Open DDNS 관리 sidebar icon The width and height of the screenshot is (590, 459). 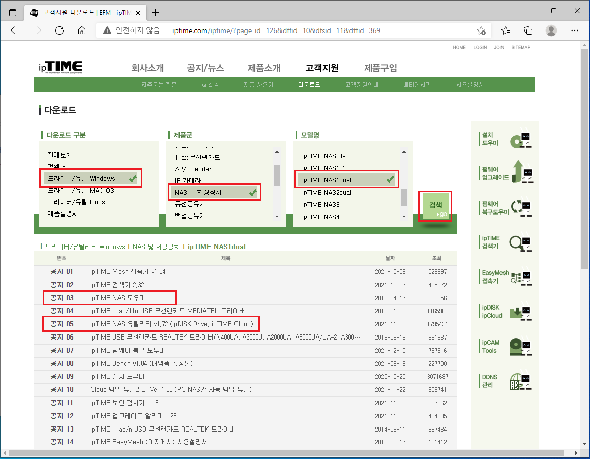pos(521,381)
